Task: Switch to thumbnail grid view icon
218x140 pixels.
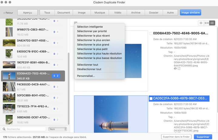Action: (x=201, y=23)
